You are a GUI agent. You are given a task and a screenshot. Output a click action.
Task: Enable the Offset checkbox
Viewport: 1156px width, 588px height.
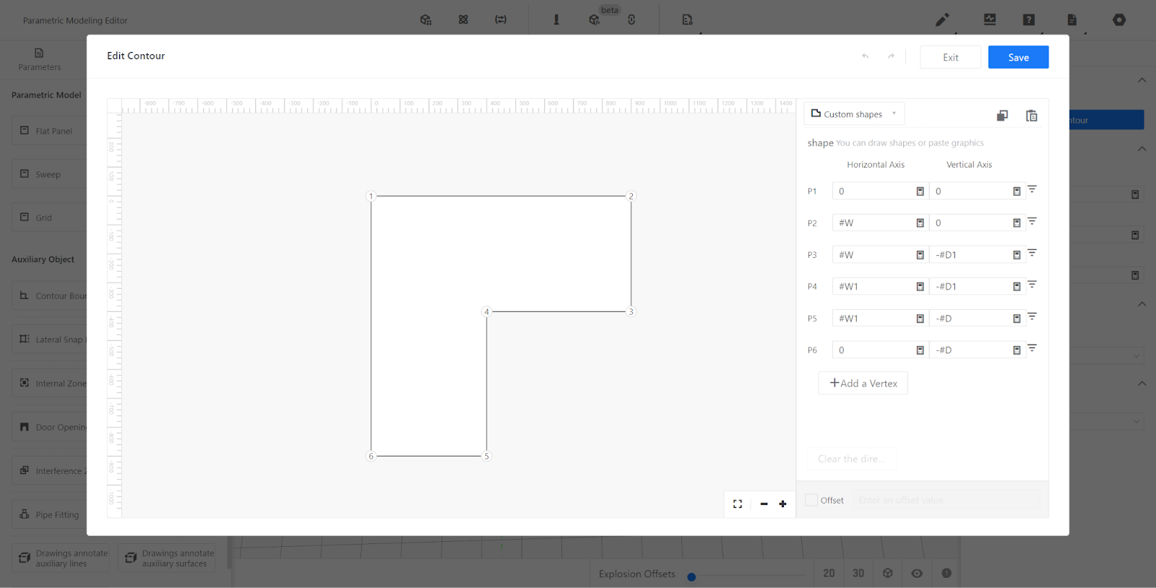point(812,500)
